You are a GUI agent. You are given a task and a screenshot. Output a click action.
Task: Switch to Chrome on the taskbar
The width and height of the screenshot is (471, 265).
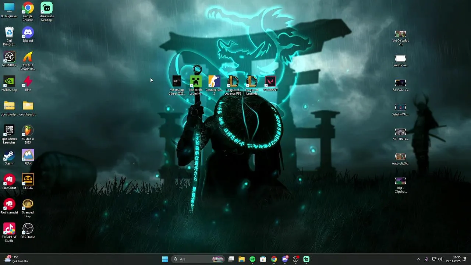(274, 259)
